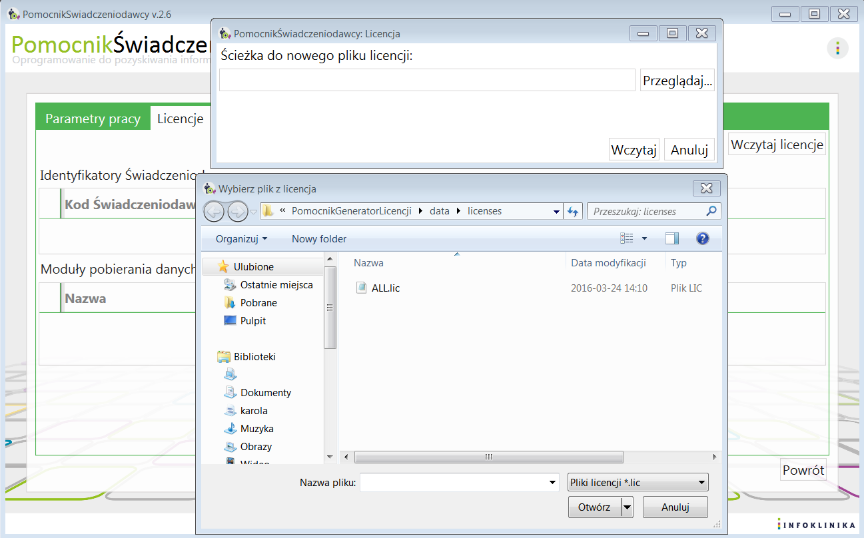Viewport: 864px width, 538px height.
Task: Click the « breadcrumb overflow chevron
Action: coord(282,211)
